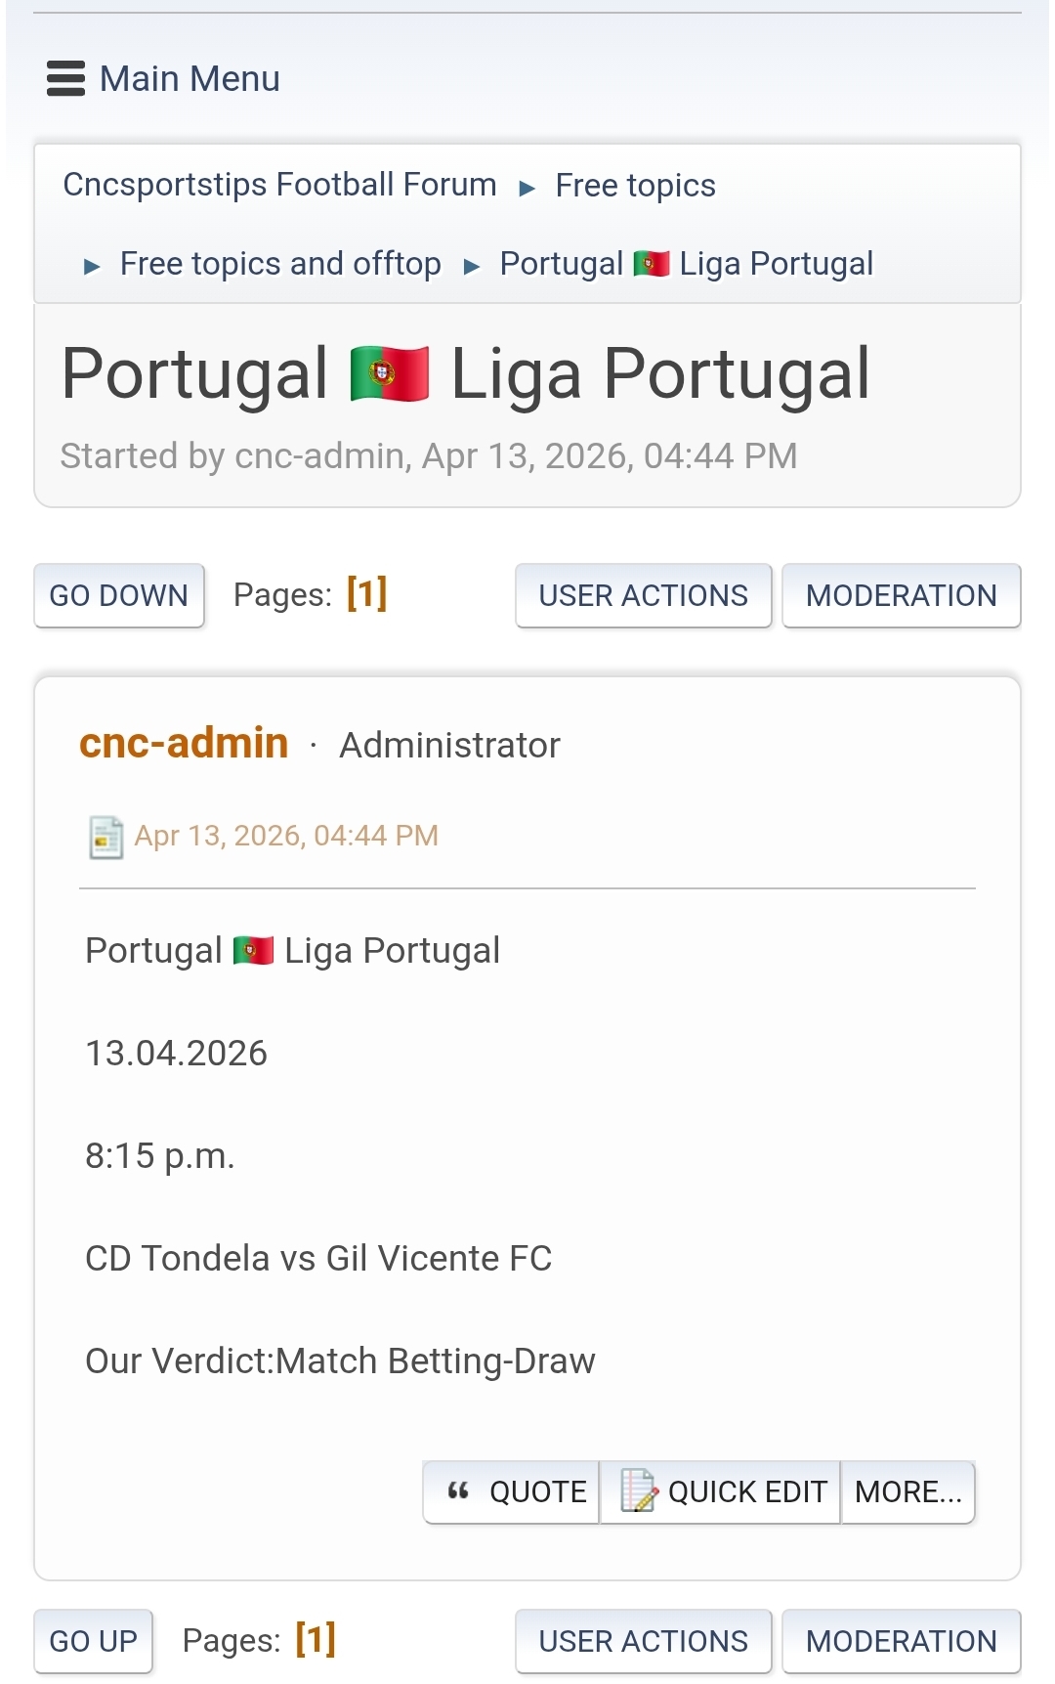Open Free topics breadcrumb link

tap(635, 186)
